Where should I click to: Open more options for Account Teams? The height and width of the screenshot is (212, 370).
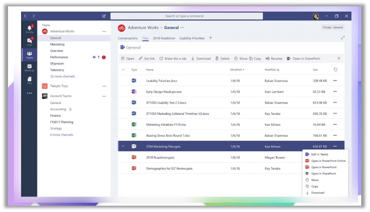tap(104, 96)
